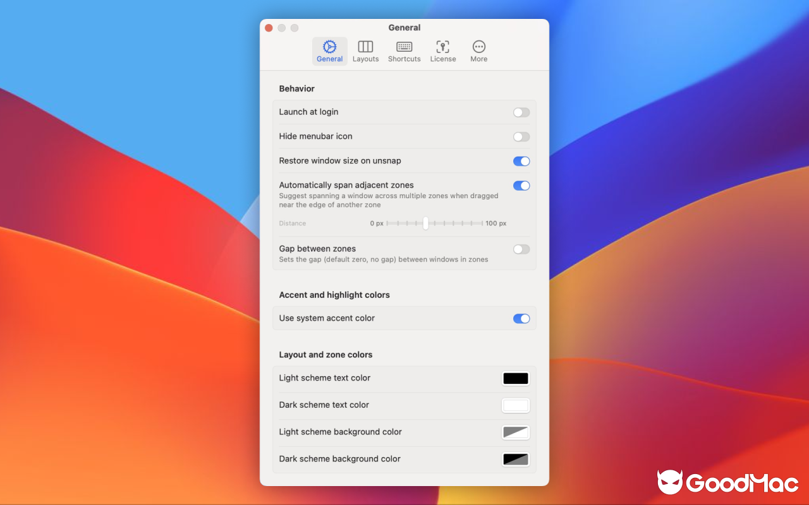809x505 pixels.
Task: Turn off Use system accent color
Action: (x=521, y=318)
